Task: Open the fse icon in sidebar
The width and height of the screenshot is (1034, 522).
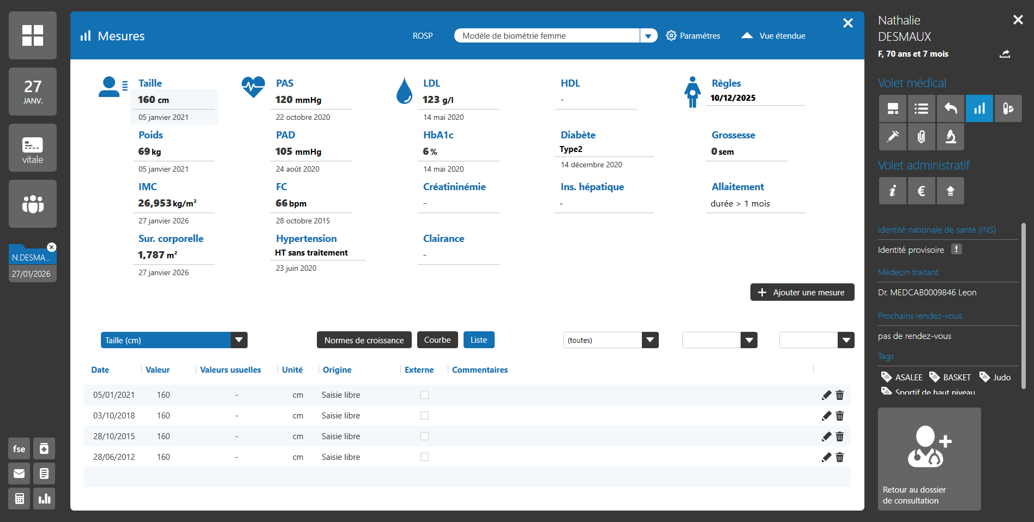Action: [19, 448]
